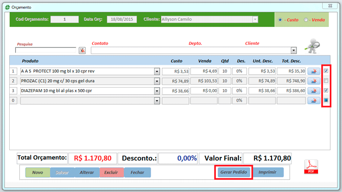Click the Salvar button
Screen dimensions: 342x192
(x=62, y=173)
